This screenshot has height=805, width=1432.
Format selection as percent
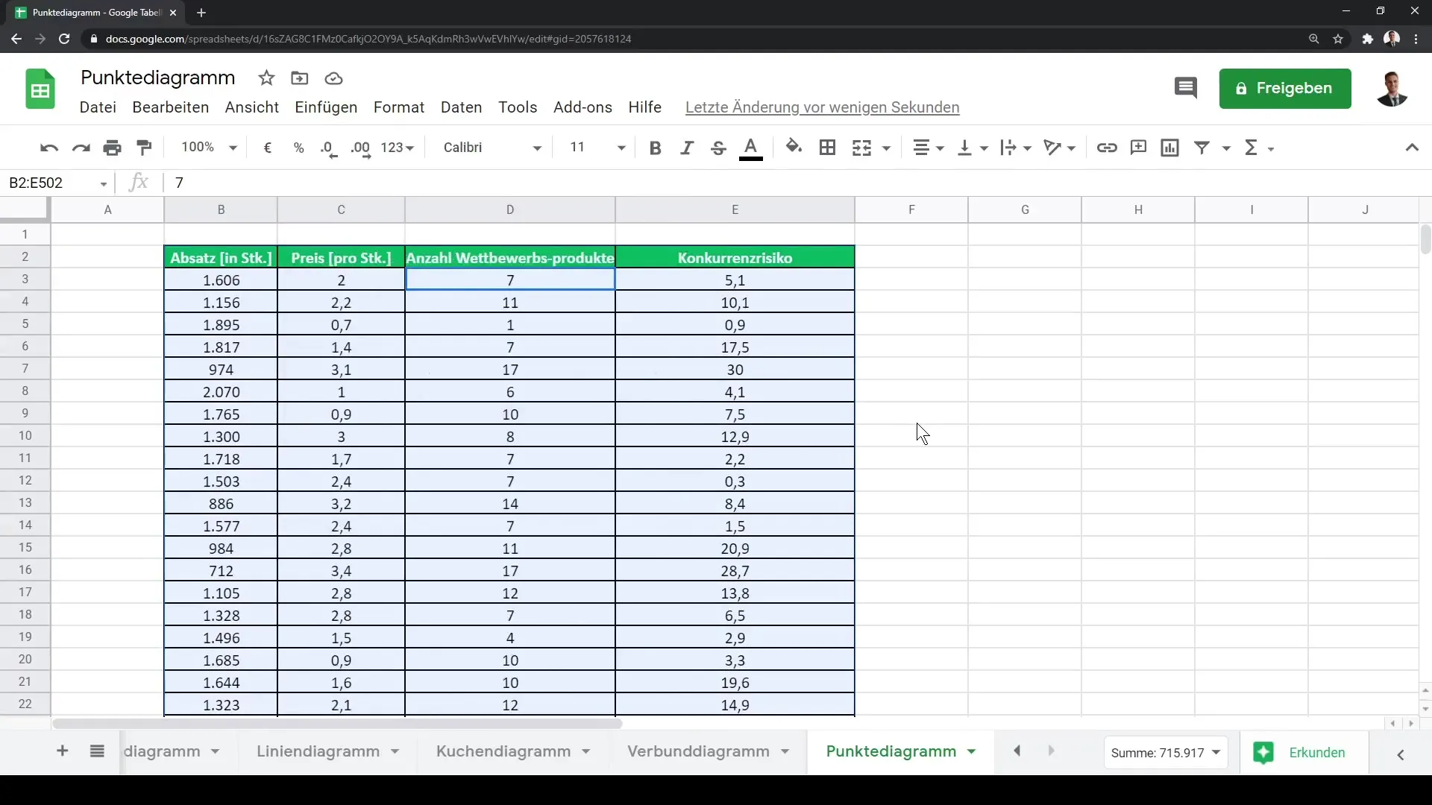click(298, 148)
